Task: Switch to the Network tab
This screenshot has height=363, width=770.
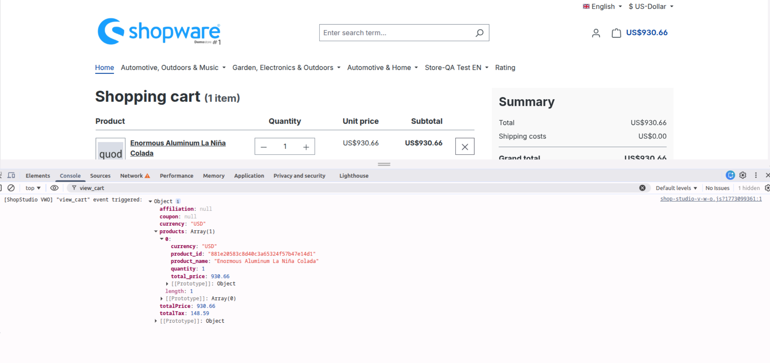Action: click(131, 176)
